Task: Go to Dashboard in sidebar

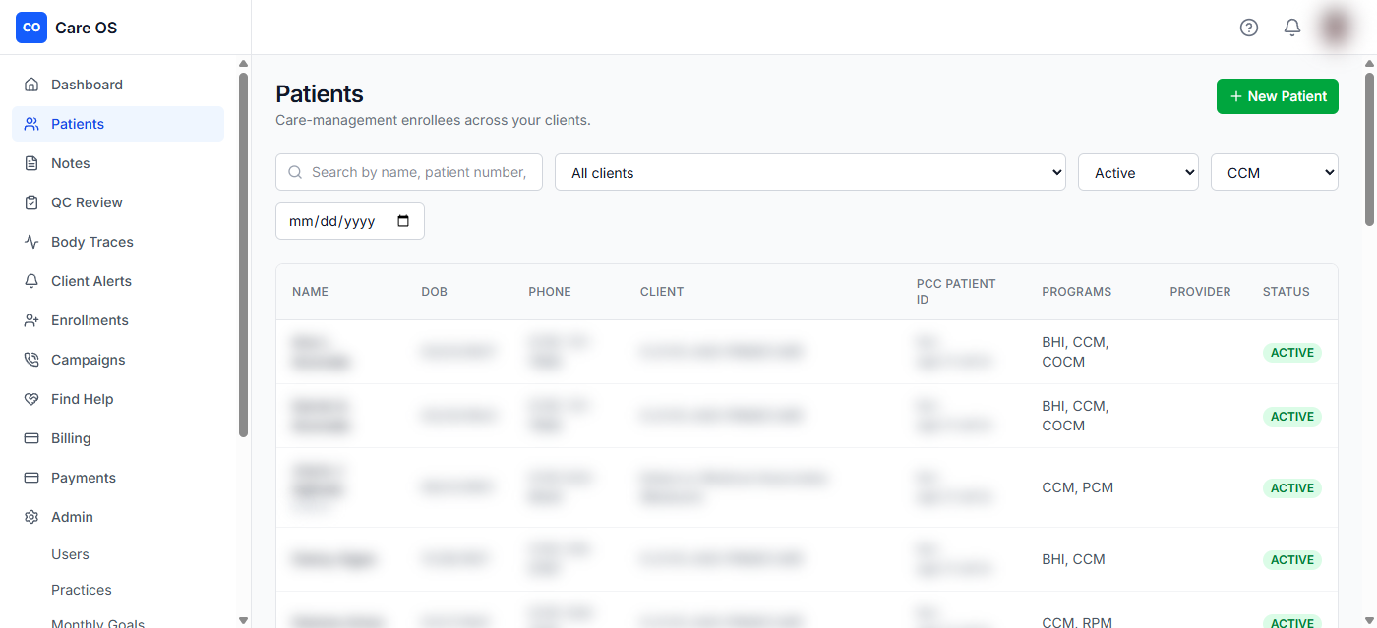Action: (118, 85)
